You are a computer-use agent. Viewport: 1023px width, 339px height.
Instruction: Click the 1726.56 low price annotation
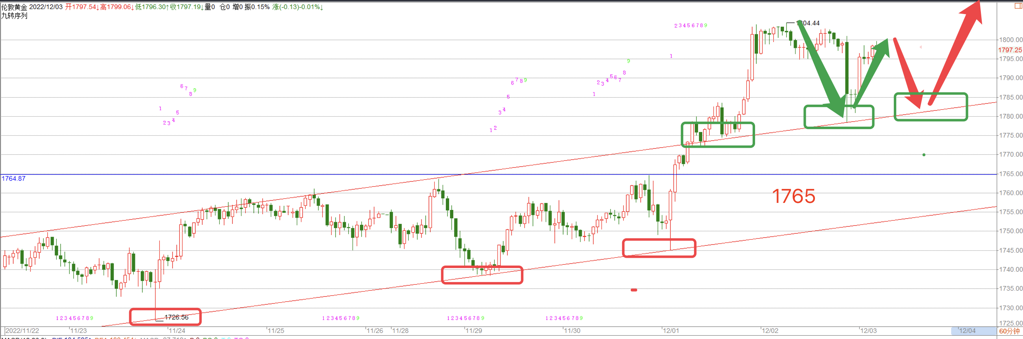176,317
